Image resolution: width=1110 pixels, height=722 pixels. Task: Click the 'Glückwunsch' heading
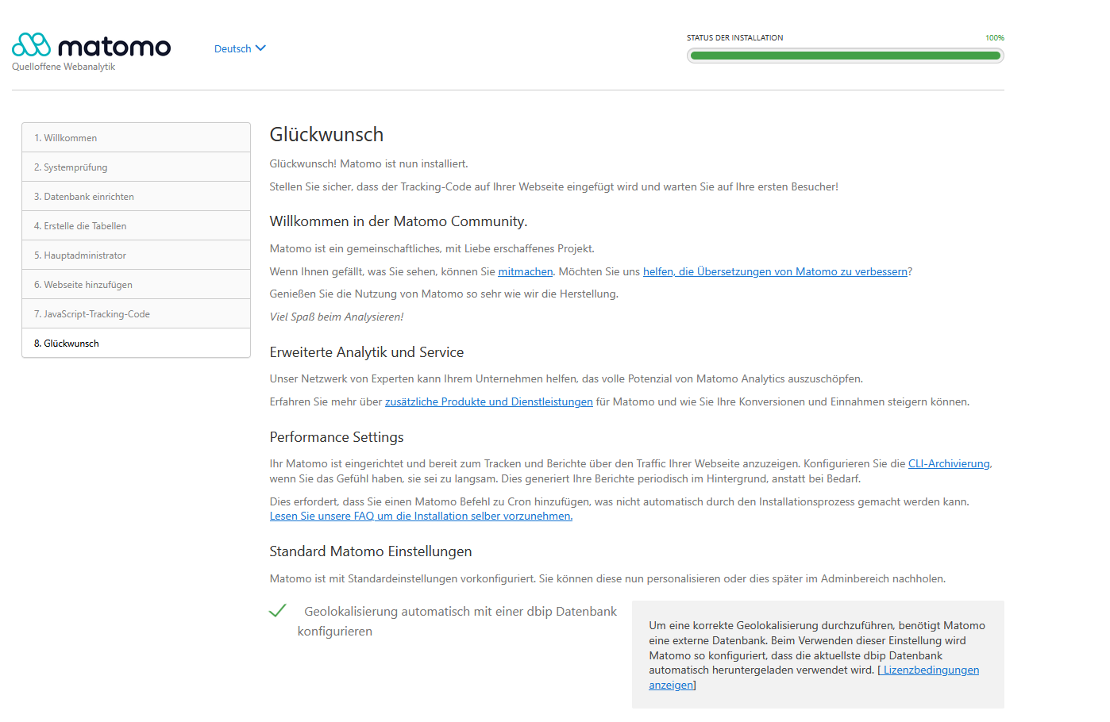326,134
